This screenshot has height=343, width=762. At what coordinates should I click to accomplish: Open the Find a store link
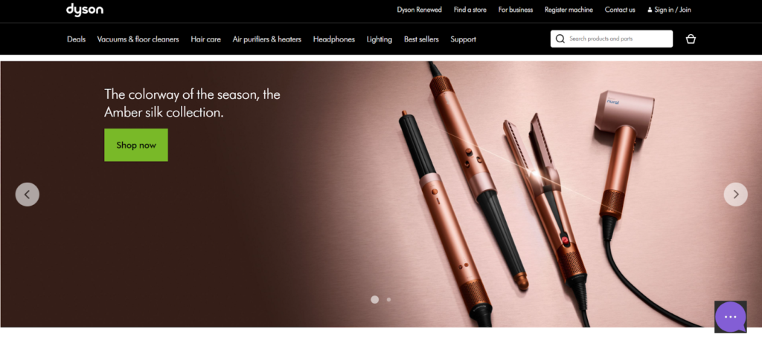(470, 10)
